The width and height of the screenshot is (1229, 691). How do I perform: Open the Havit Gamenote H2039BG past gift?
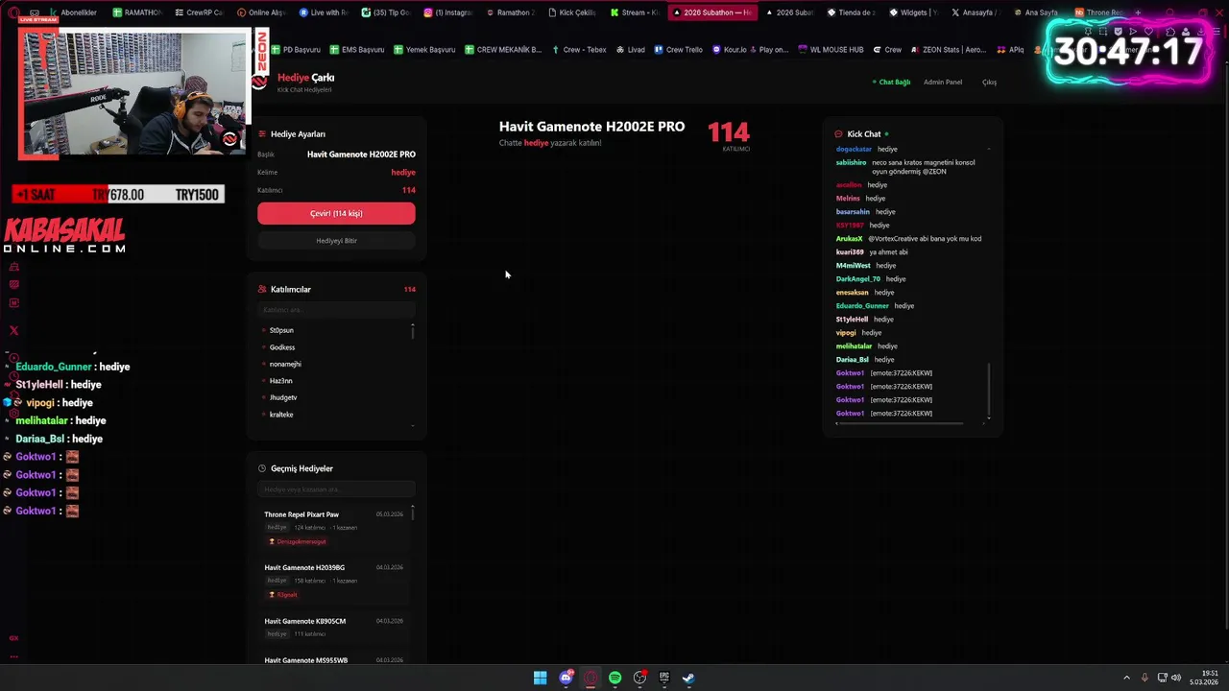[x=333, y=581]
